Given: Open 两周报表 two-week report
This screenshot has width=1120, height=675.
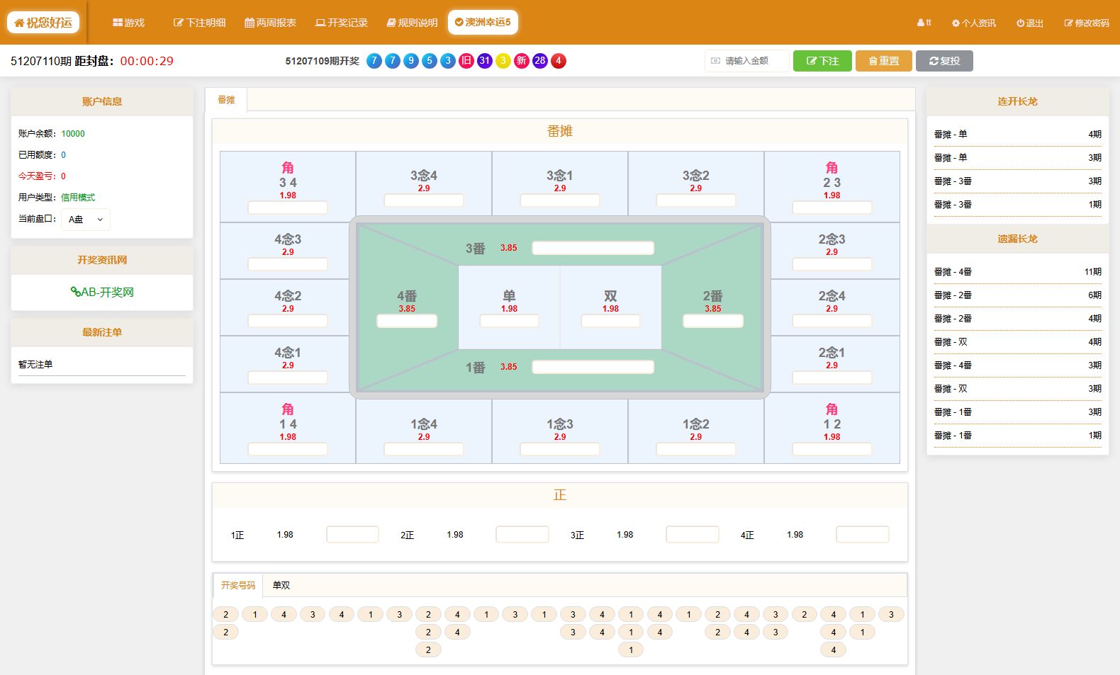Looking at the screenshot, I should coord(270,23).
